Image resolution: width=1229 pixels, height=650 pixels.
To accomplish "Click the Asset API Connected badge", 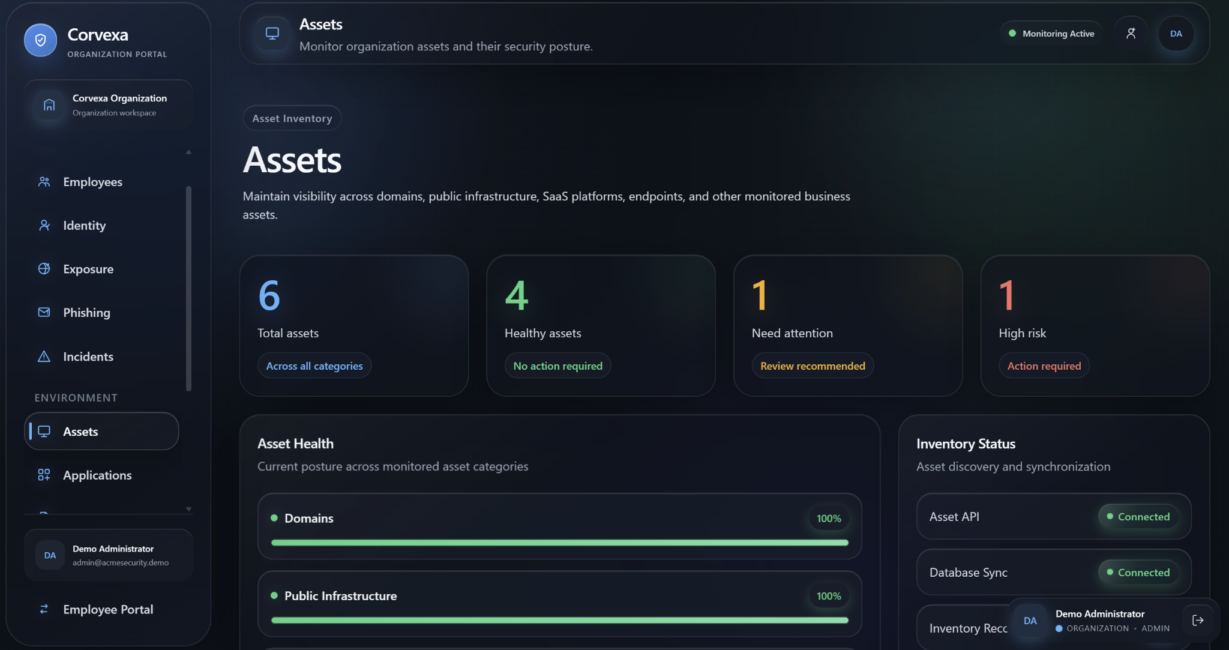I will coord(1138,517).
